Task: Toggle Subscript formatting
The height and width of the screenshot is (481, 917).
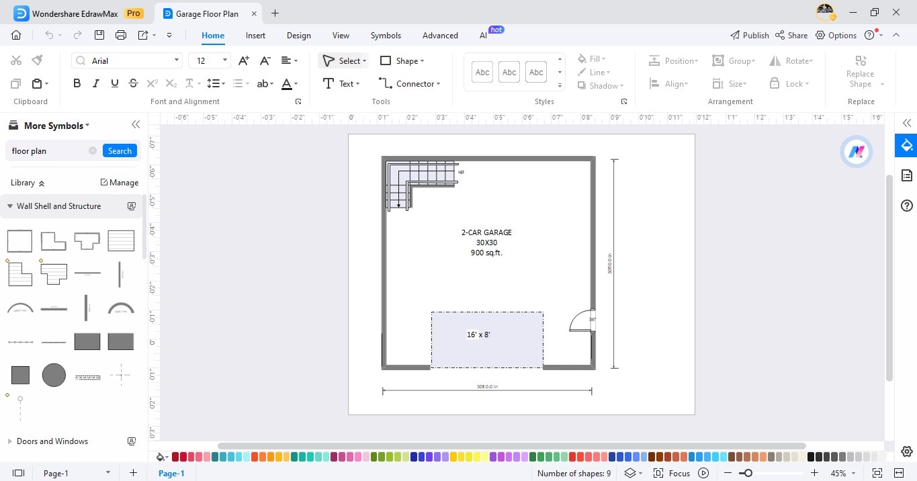Action: tap(171, 84)
